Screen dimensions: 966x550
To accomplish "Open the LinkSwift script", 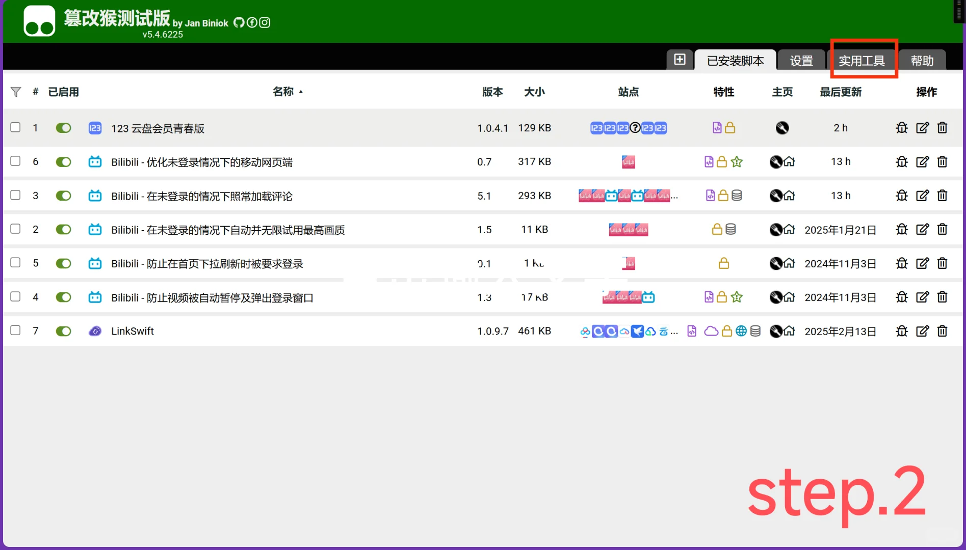I will 133,331.
